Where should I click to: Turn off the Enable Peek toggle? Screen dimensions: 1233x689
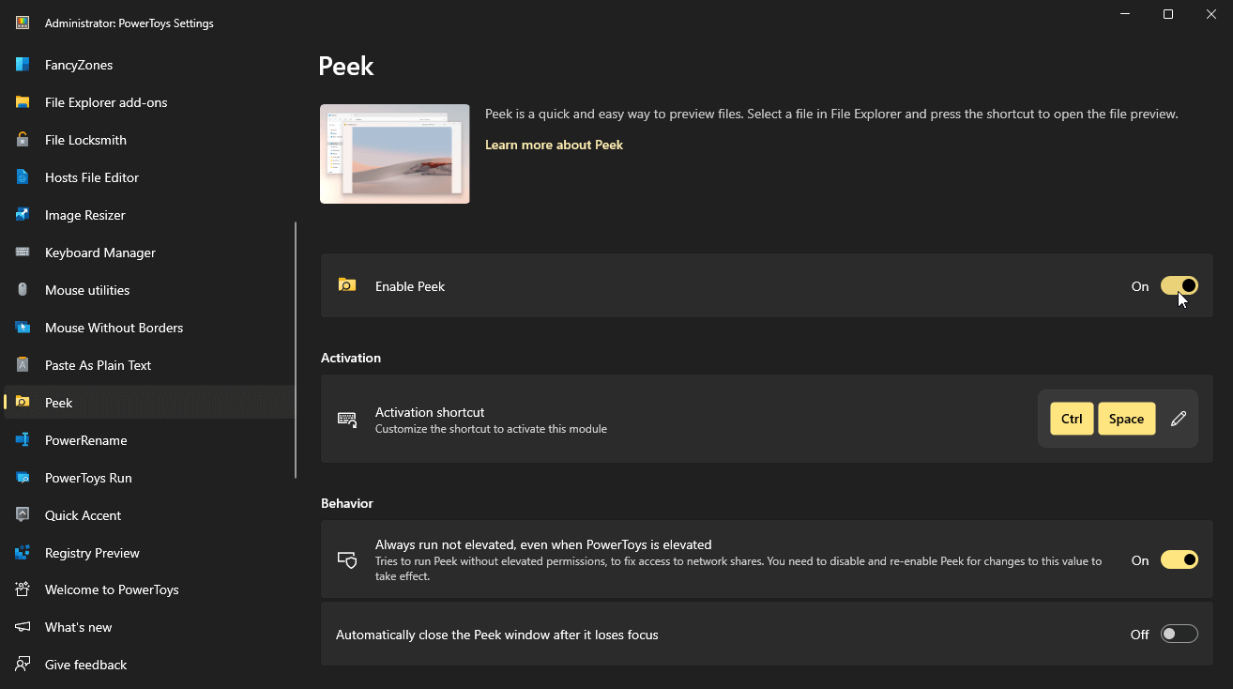pyautogui.click(x=1180, y=285)
